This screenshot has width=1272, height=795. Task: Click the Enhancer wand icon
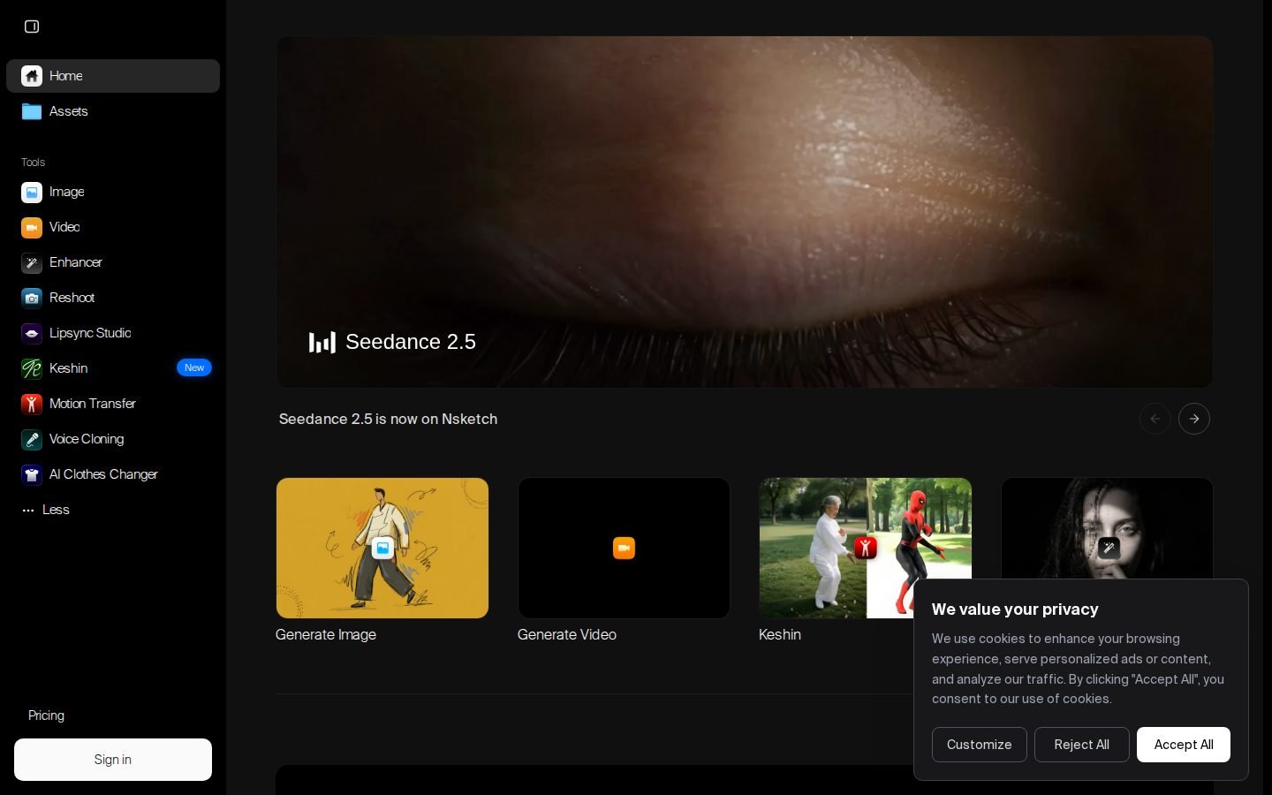32,262
